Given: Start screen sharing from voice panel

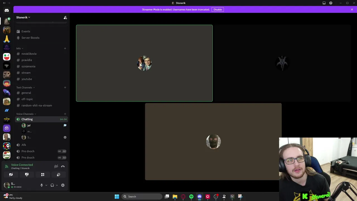Looking at the screenshot, I should [27, 174].
